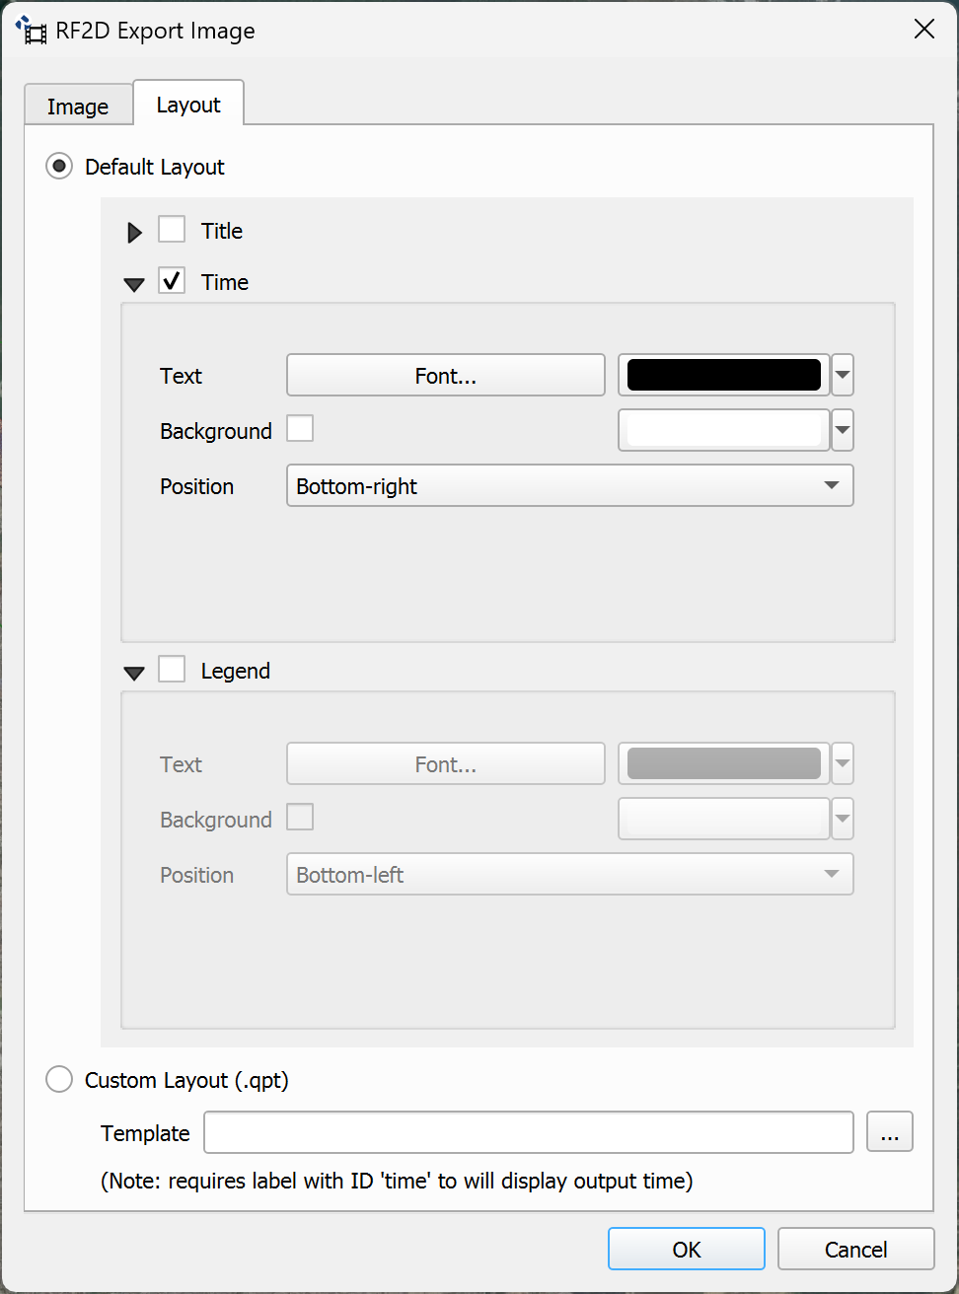The image size is (959, 1294).
Task: Select the Layout tab
Action: 188,105
